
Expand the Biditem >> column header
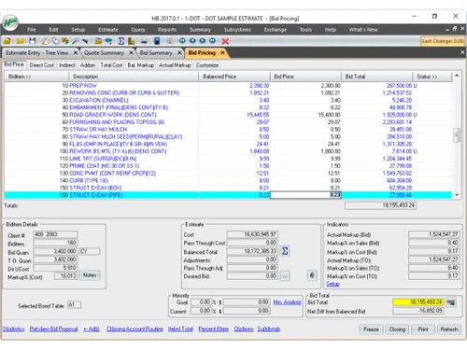coord(36,77)
